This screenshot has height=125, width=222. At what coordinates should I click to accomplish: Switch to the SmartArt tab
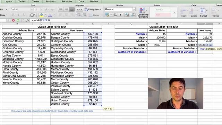[x=50, y=1]
